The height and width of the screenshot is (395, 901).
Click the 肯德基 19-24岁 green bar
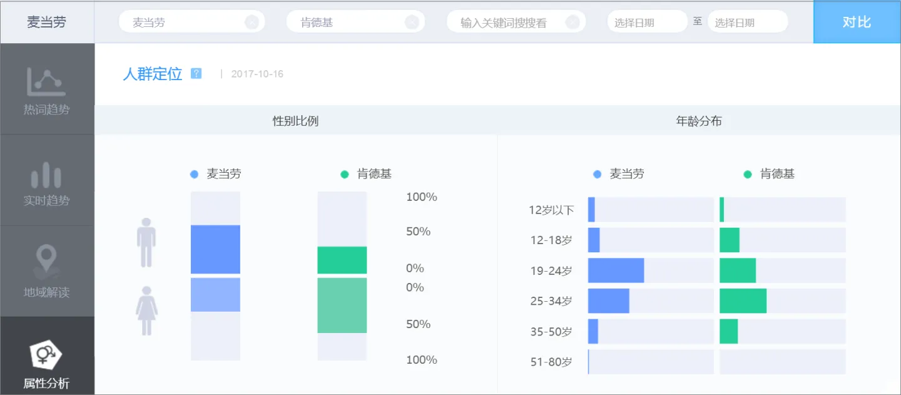(738, 270)
